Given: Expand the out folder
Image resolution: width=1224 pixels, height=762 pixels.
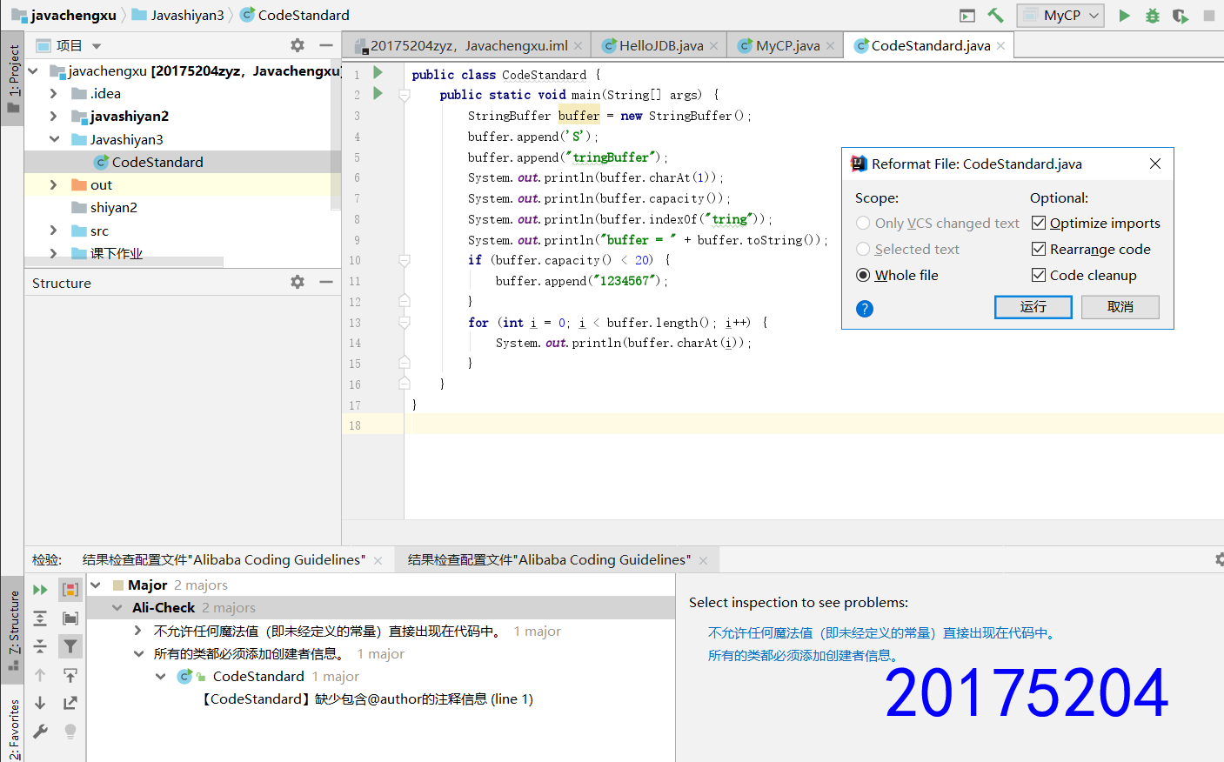Looking at the screenshot, I should pos(54,184).
